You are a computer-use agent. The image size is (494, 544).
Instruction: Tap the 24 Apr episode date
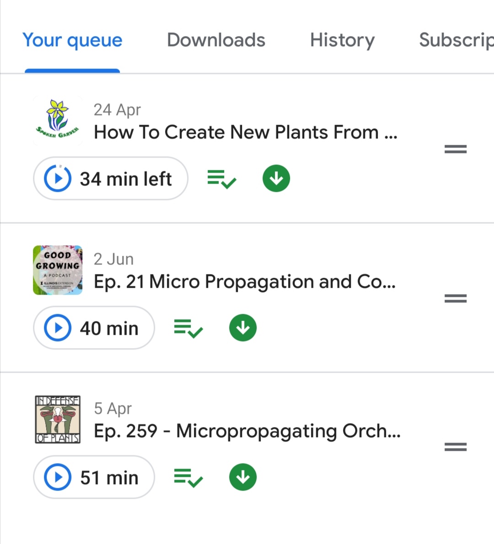click(x=117, y=110)
